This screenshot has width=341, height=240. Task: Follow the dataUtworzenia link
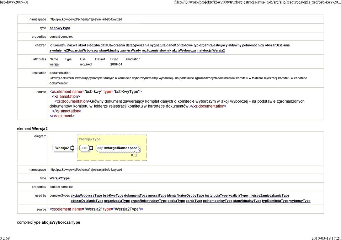coord(113,45)
